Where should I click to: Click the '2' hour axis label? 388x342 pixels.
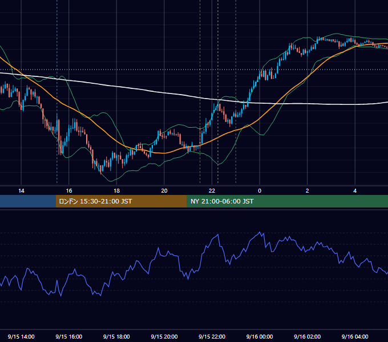[308, 191]
